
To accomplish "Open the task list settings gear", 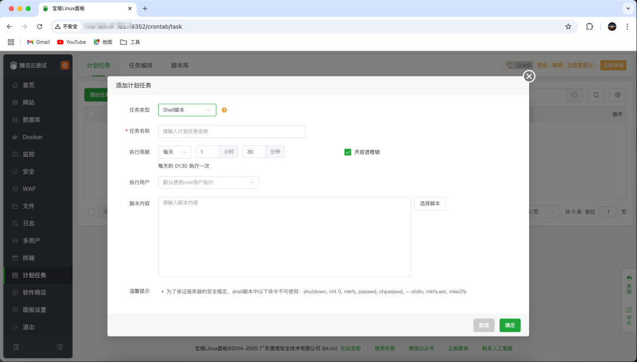I will [x=618, y=94].
